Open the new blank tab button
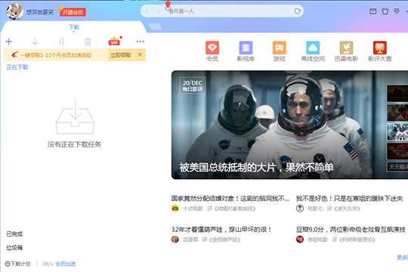The image size is (408, 272). (155, 26)
